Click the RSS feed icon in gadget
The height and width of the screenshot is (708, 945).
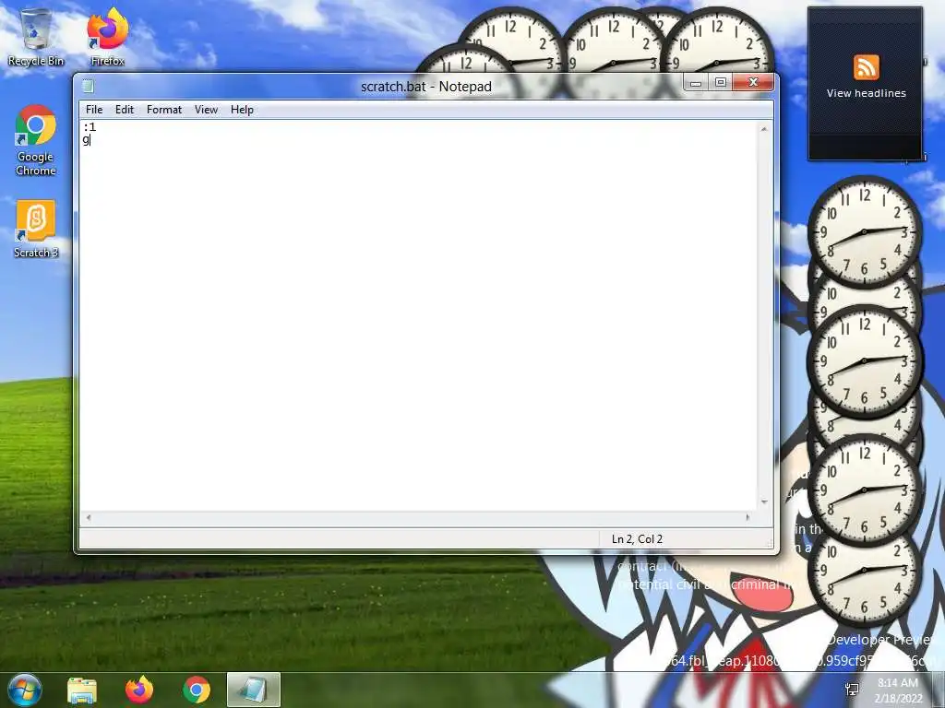pos(866,66)
